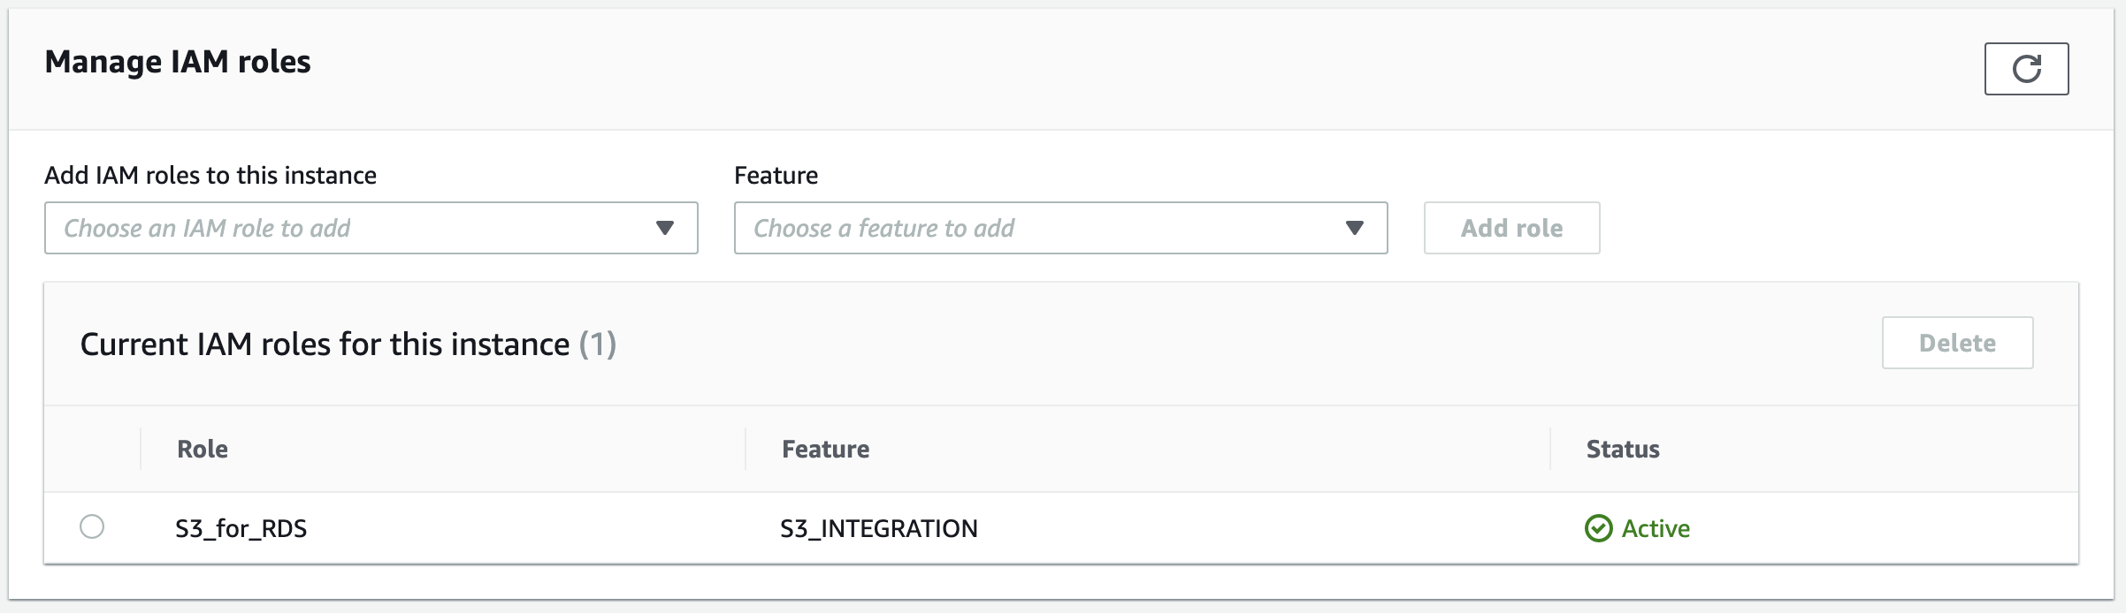Screen dimensions: 2126x613
Task: Click the 'Current IAM roles for this instance' heading
Action: click(325, 344)
